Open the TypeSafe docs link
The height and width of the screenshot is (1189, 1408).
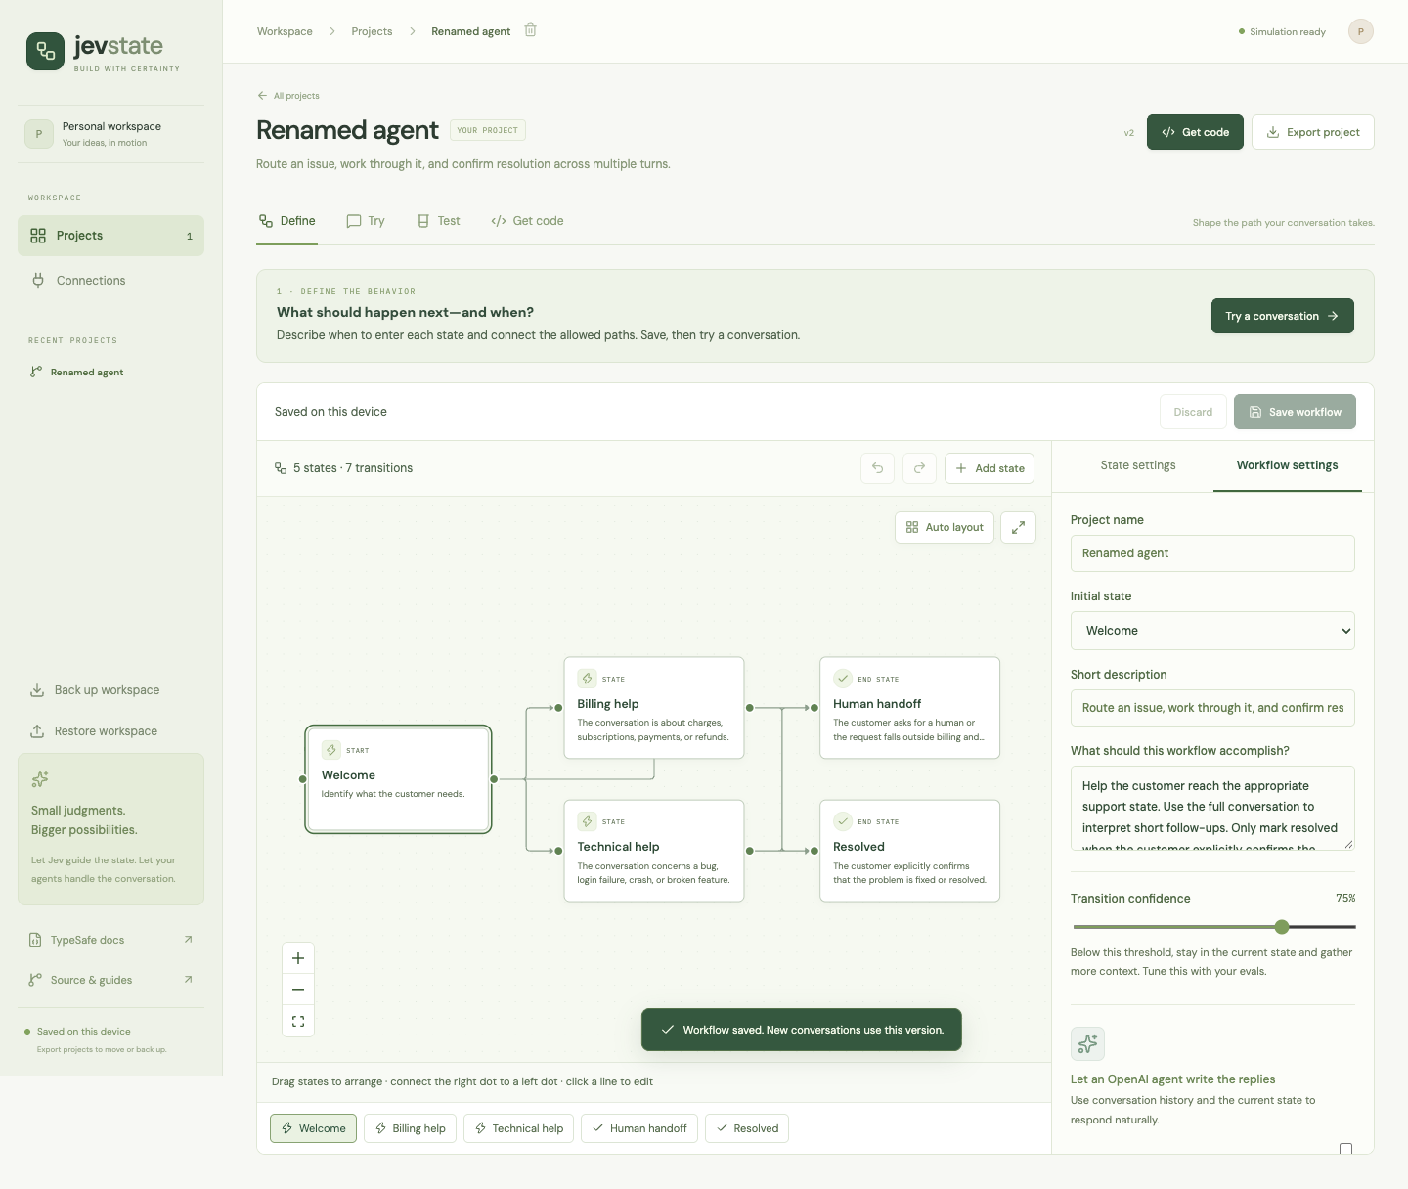tap(110, 940)
